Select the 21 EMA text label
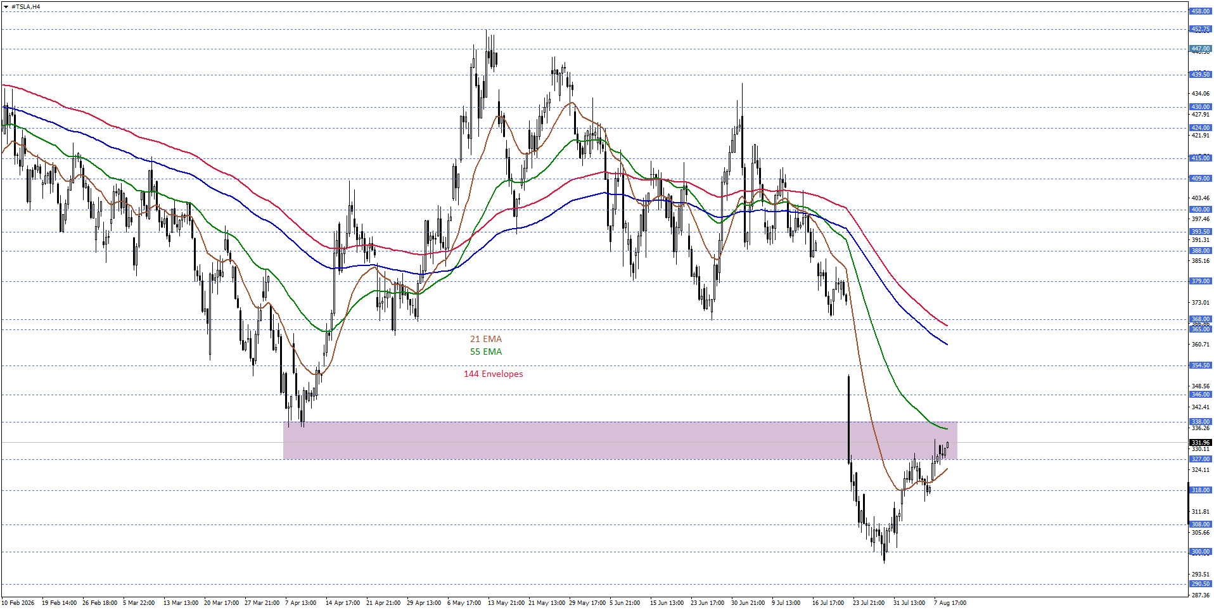This screenshot has width=1214, height=610. point(486,339)
